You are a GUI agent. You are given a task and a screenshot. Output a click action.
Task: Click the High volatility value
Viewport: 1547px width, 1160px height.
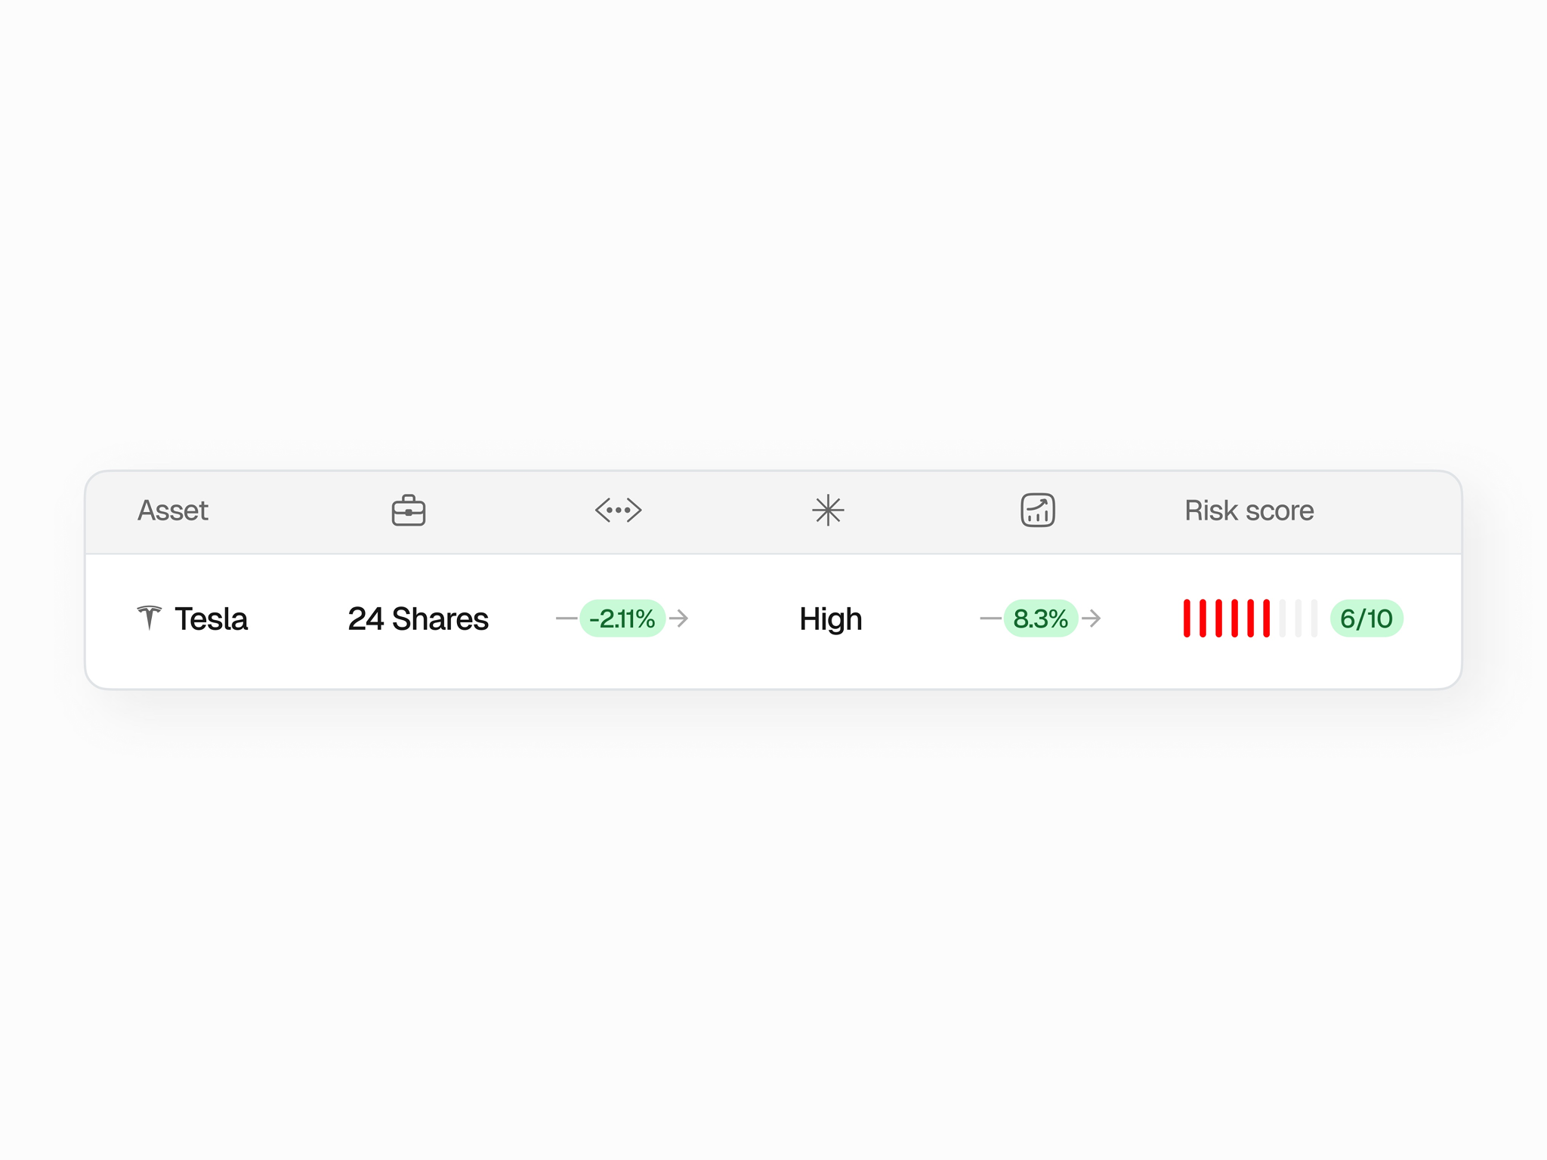pos(830,619)
